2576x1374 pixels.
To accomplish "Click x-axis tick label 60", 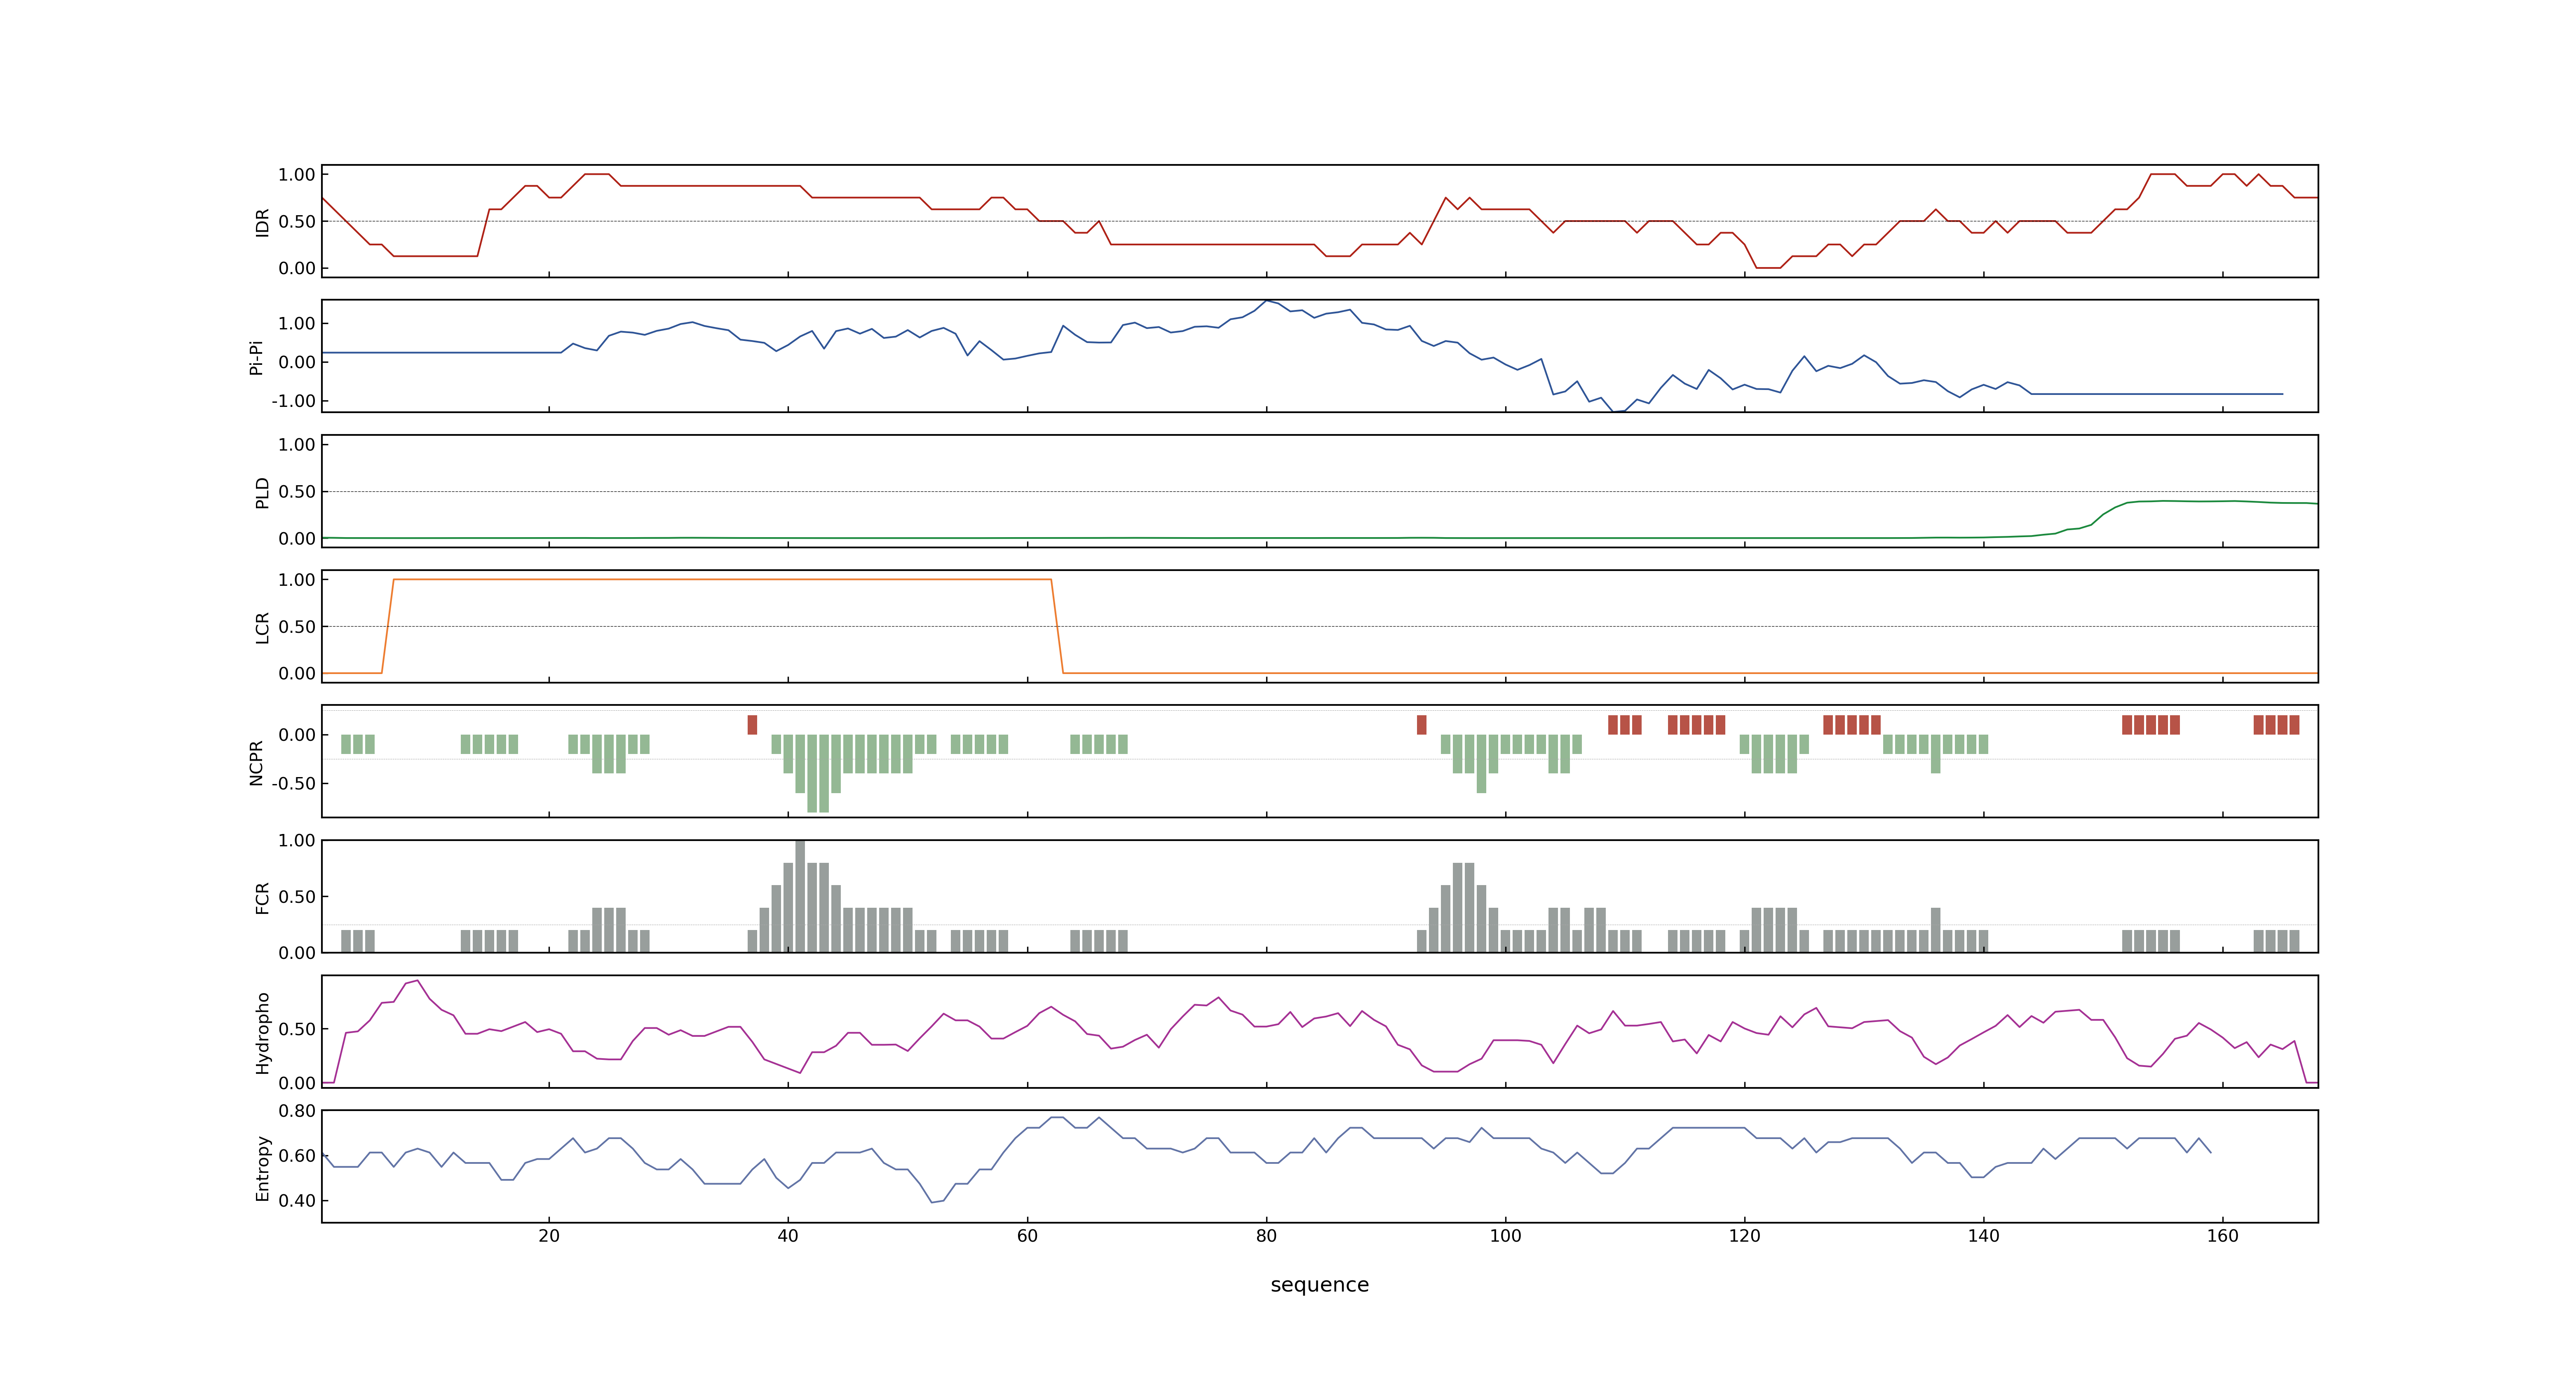I will coord(1027,1236).
